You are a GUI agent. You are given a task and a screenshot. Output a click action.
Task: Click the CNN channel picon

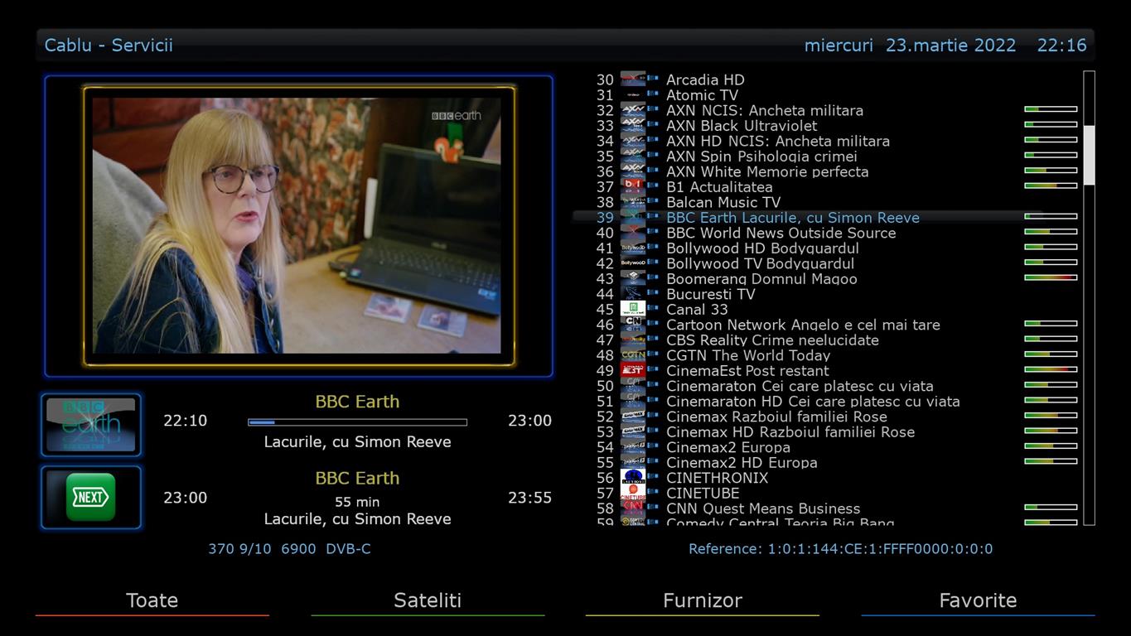[633, 508]
